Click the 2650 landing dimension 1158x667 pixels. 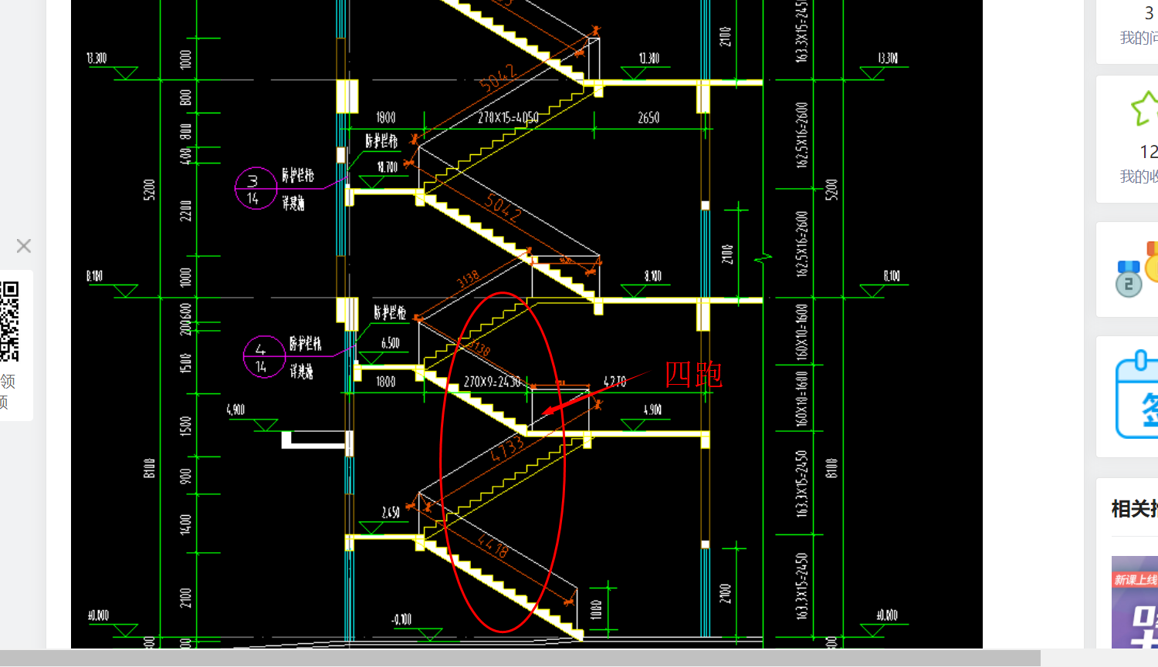click(x=648, y=117)
